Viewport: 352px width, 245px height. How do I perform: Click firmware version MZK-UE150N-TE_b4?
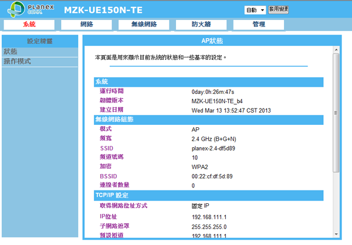[x=217, y=101]
